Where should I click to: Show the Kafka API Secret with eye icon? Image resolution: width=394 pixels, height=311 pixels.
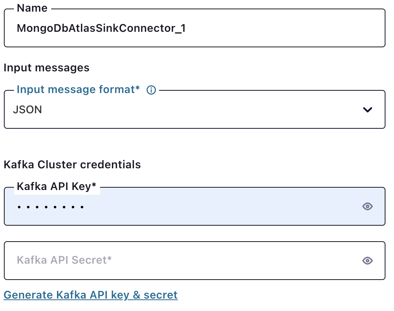pos(367,261)
